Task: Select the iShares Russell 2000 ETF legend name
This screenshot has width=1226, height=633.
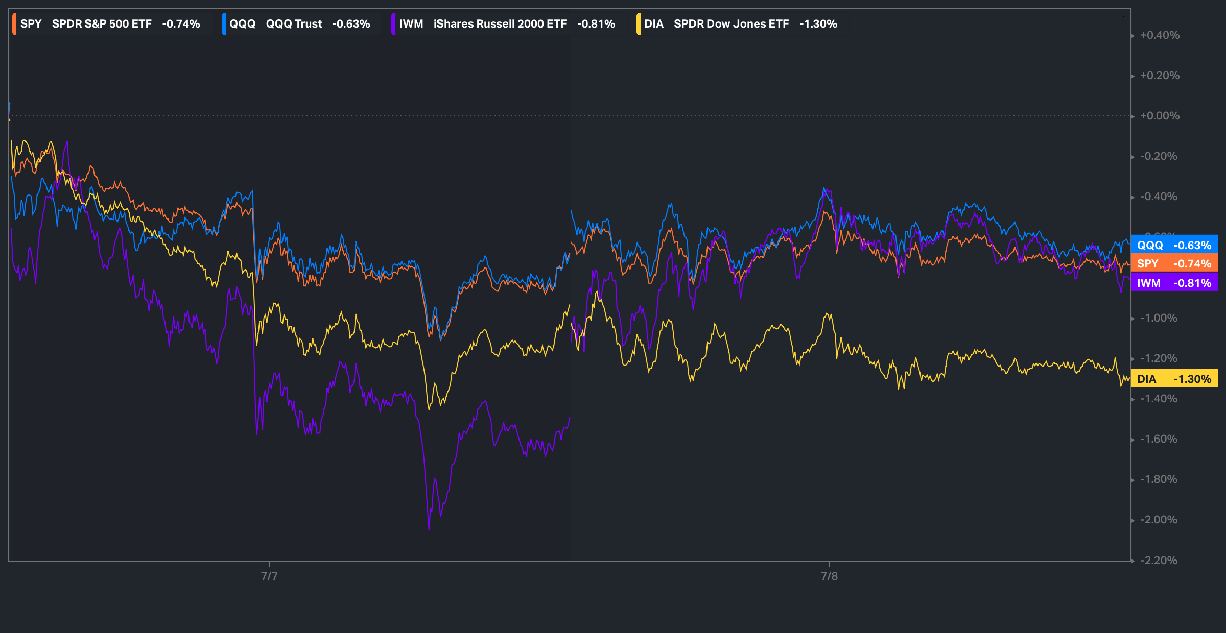Action: click(x=500, y=24)
